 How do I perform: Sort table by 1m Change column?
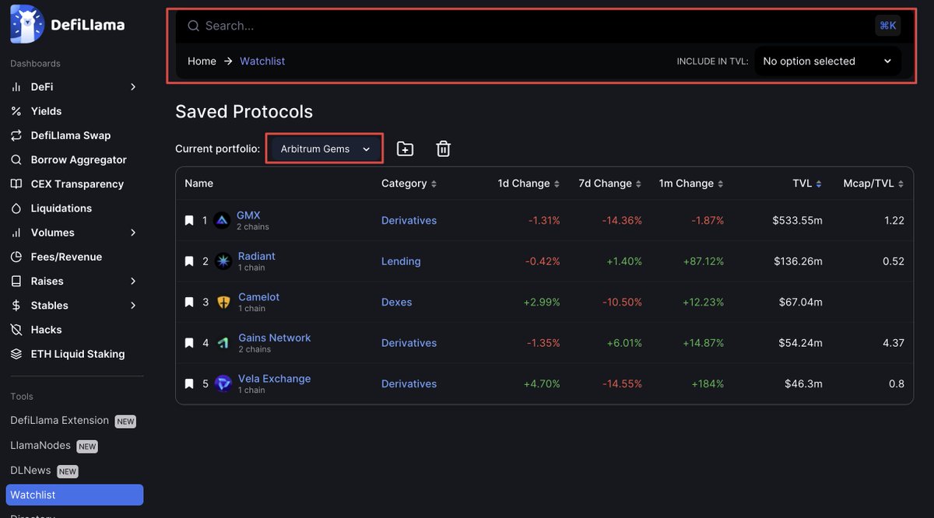[x=691, y=184]
